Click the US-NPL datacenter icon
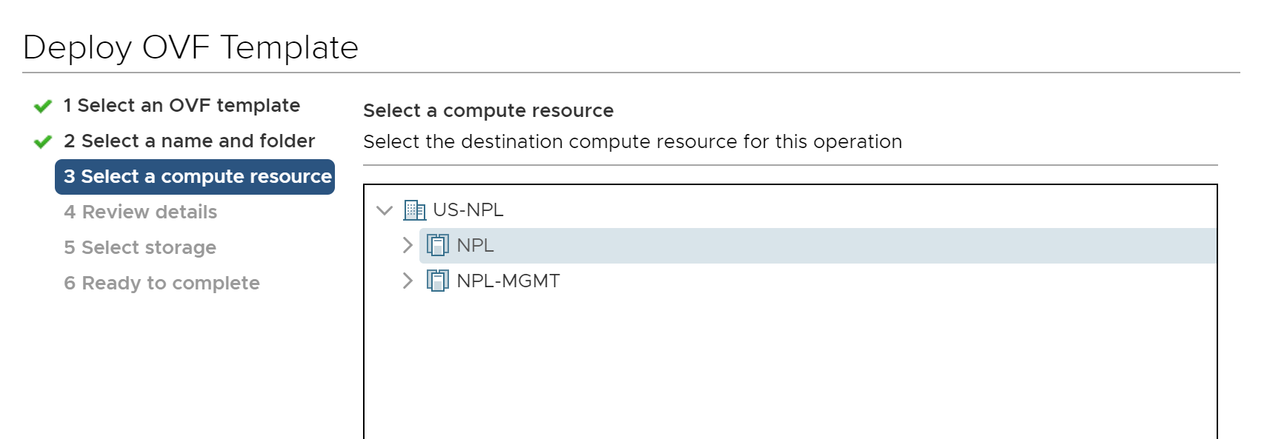Image resolution: width=1267 pixels, height=439 pixels. [414, 210]
